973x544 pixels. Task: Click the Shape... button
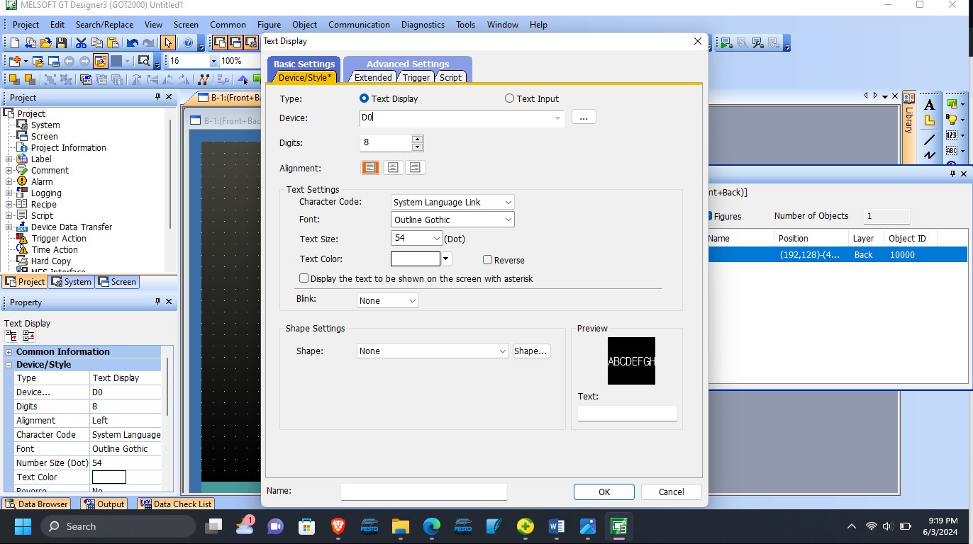530,351
